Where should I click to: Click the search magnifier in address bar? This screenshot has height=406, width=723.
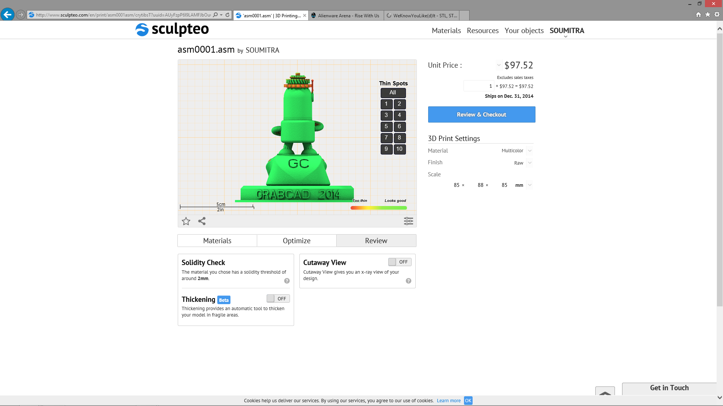coord(215,15)
